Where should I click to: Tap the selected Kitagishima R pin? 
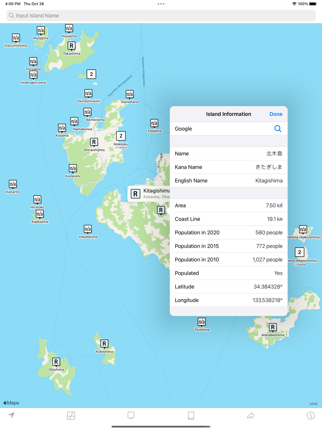click(x=161, y=210)
